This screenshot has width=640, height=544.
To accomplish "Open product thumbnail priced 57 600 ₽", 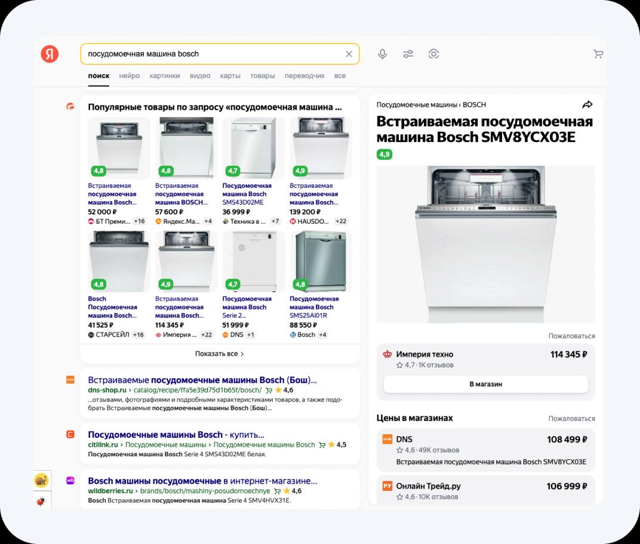I will coord(186,147).
